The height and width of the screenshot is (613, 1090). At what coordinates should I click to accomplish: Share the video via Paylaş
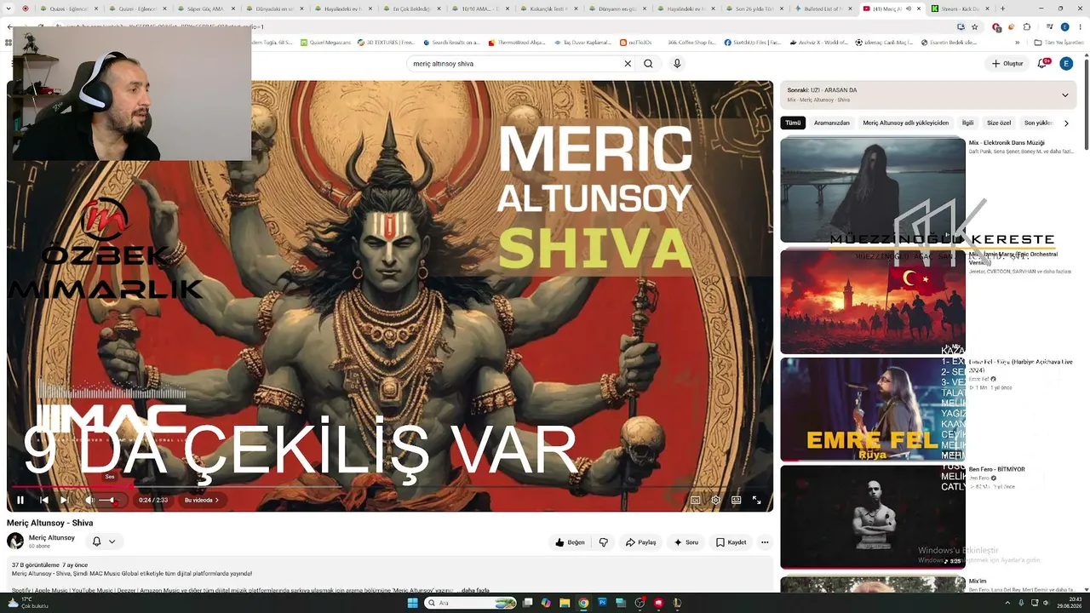pyautogui.click(x=640, y=542)
